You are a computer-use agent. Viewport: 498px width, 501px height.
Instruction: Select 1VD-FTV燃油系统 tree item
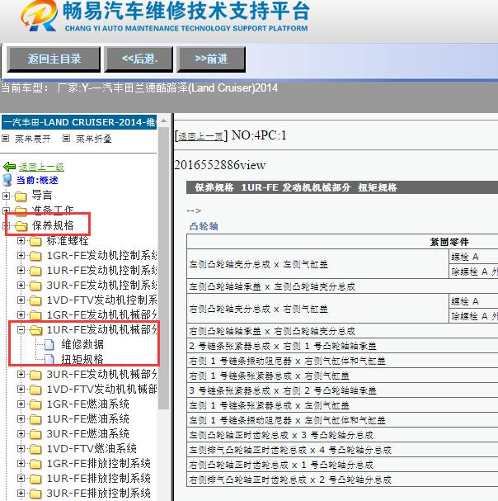(92, 449)
